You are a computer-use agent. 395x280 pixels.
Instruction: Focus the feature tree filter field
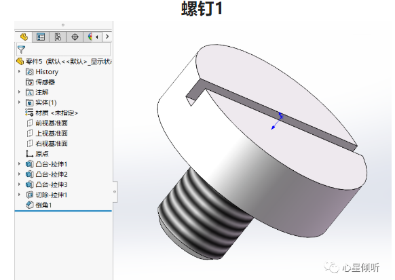click(64, 49)
